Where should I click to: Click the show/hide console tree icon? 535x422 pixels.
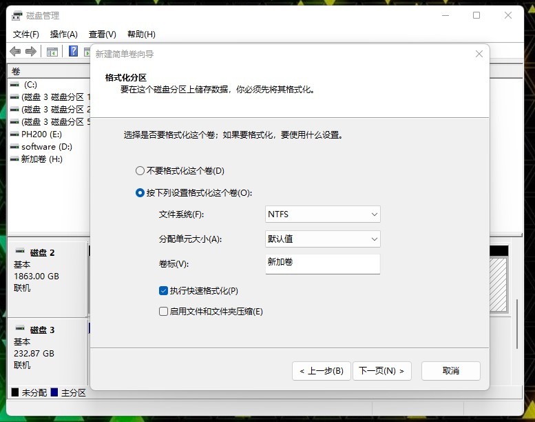pyautogui.click(x=52, y=52)
